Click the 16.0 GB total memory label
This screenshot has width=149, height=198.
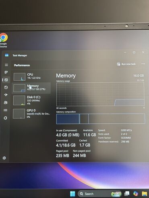[x=139, y=76]
